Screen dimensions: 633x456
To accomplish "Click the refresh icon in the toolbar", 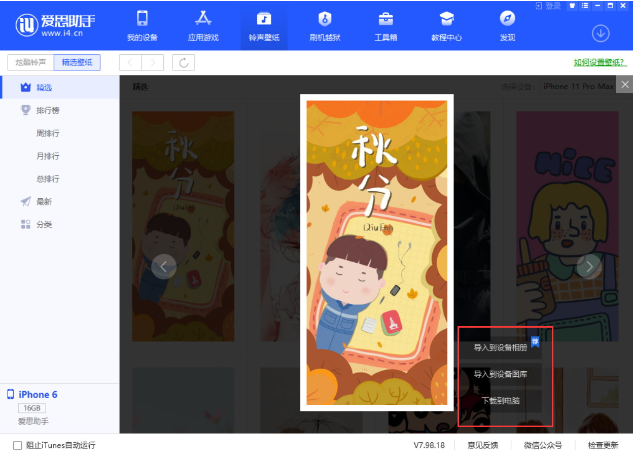I will tap(184, 62).
